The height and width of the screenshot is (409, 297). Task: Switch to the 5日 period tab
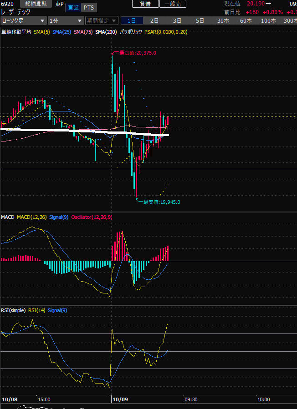200,21
